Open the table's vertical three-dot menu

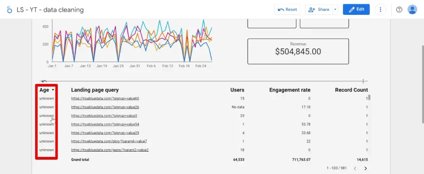363,81
